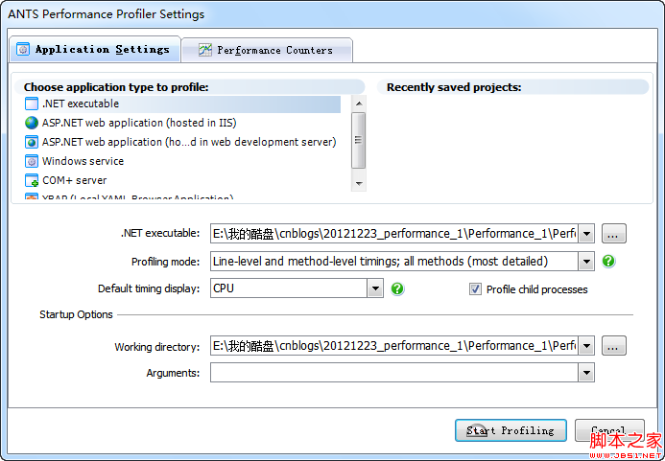The width and height of the screenshot is (665, 461).
Task: Expand the Profiling mode dropdown
Action: (x=586, y=262)
